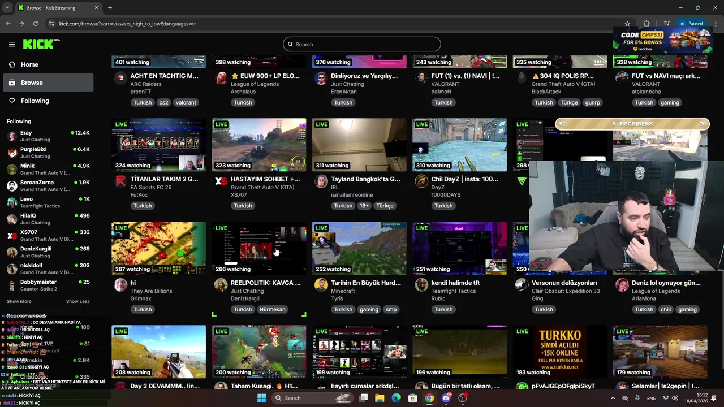
Task: Close the Browse - Kick Streaming tab
Action: pos(96,7)
